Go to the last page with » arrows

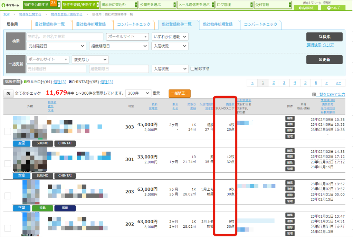(338, 83)
